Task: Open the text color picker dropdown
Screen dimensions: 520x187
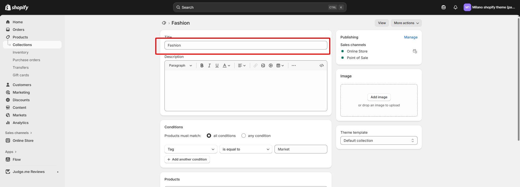Action: click(227, 65)
